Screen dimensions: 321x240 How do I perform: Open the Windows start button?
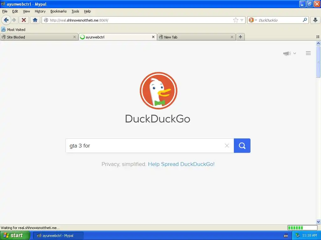click(x=15, y=235)
